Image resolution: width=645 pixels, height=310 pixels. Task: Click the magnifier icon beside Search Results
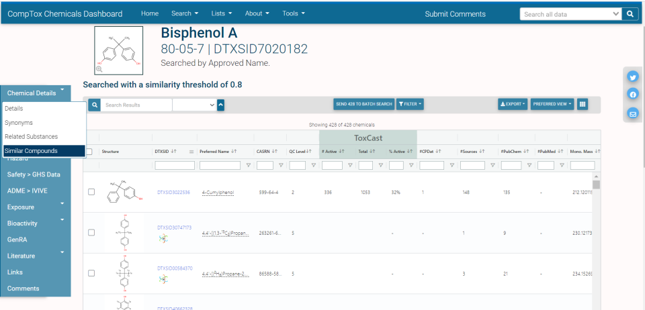point(95,105)
